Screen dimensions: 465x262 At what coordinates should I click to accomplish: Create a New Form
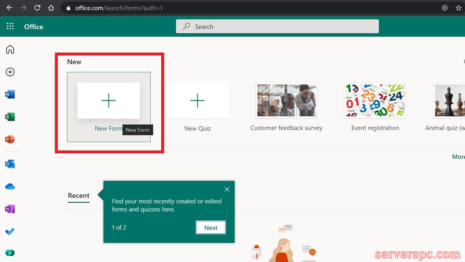(109, 101)
